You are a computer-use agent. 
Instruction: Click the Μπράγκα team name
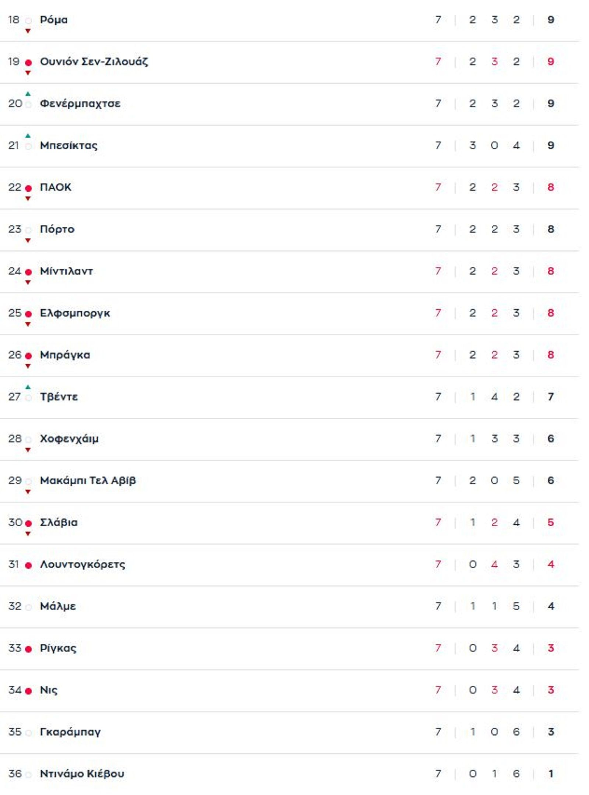tap(65, 355)
